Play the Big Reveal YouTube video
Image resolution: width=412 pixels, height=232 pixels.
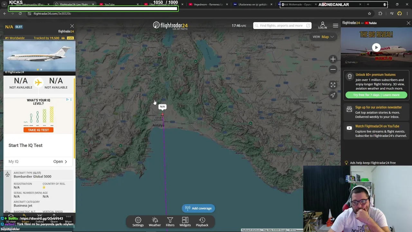tap(376, 47)
